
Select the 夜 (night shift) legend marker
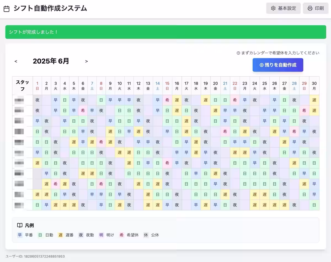tap(81, 235)
